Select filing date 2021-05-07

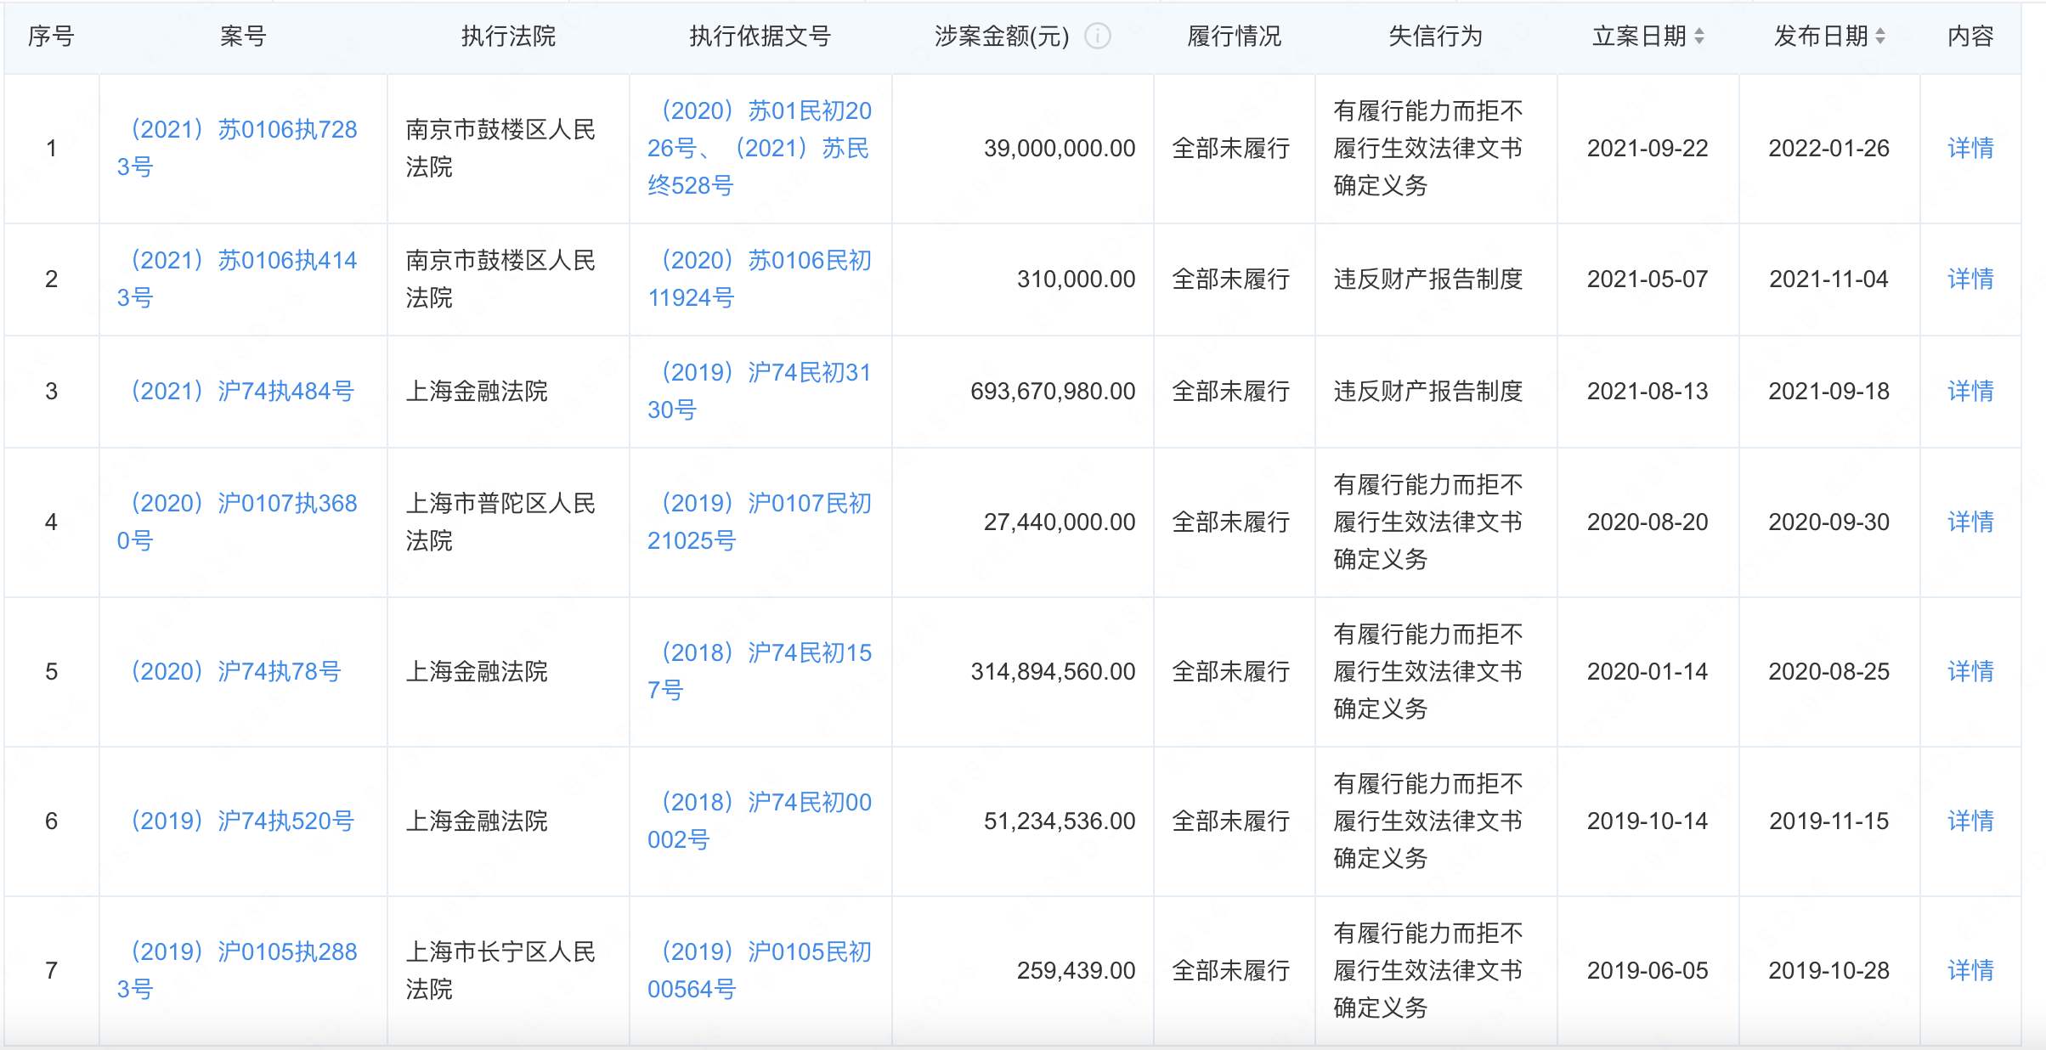tap(1648, 279)
